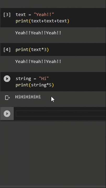Select cell execution counter [4]
106x188 pixels.
(7, 50)
